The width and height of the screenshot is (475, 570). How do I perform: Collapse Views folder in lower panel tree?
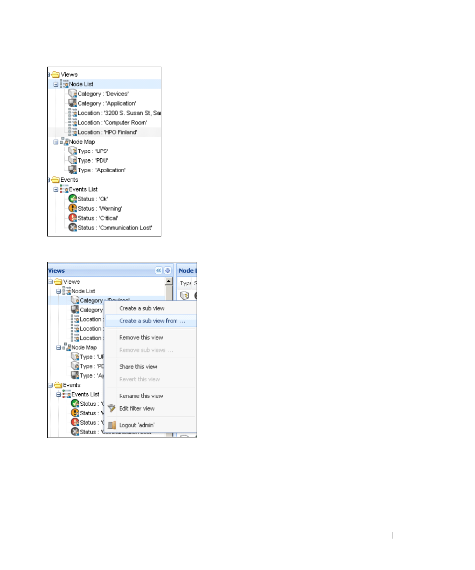tap(51, 282)
